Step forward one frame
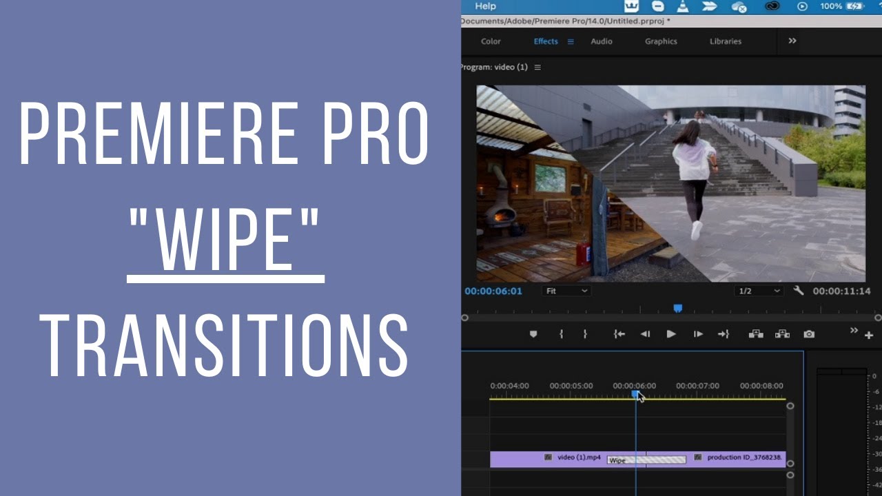This screenshot has width=882, height=496. tap(698, 334)
